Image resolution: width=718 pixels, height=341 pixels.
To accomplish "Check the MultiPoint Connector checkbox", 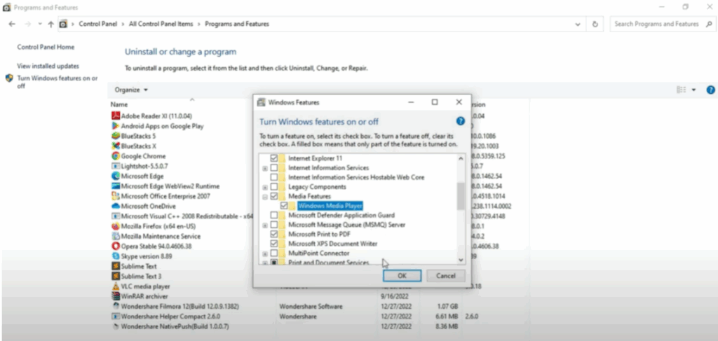I will [x=274, y=253].
